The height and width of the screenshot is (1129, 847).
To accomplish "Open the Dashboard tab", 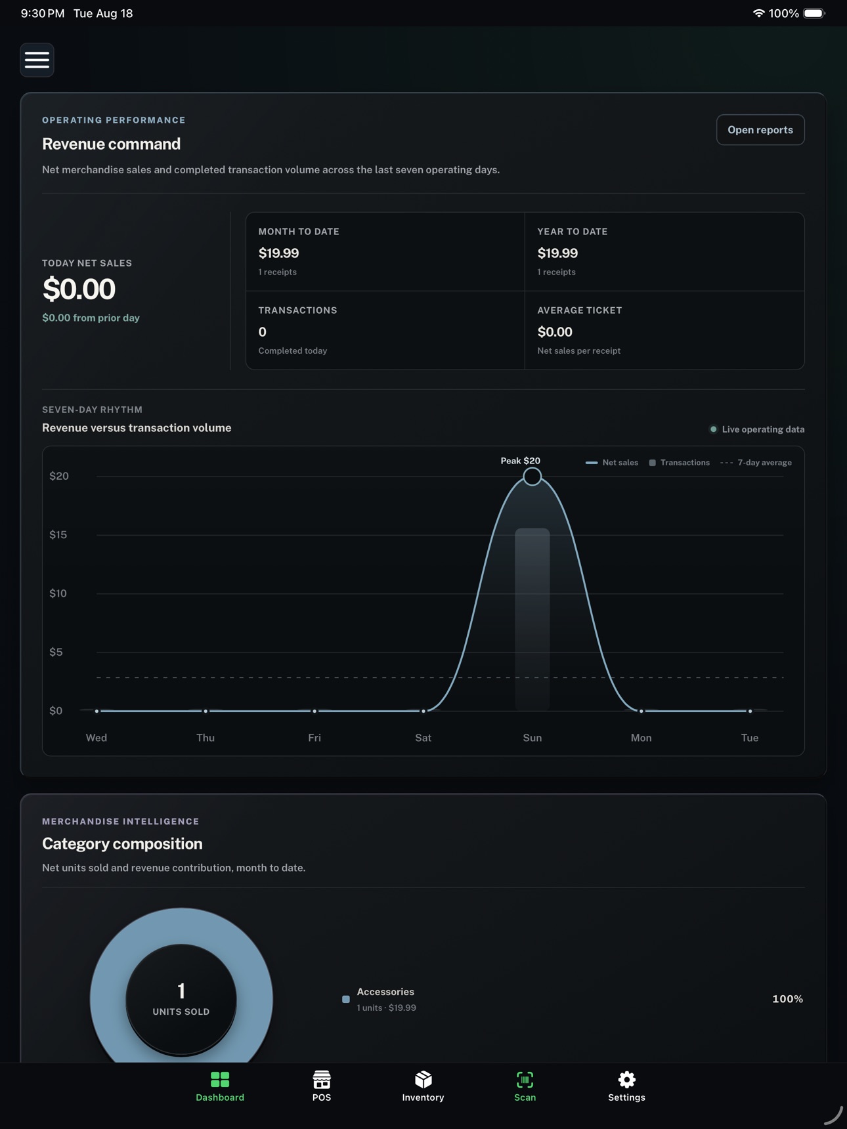I will click(220, 1087).
